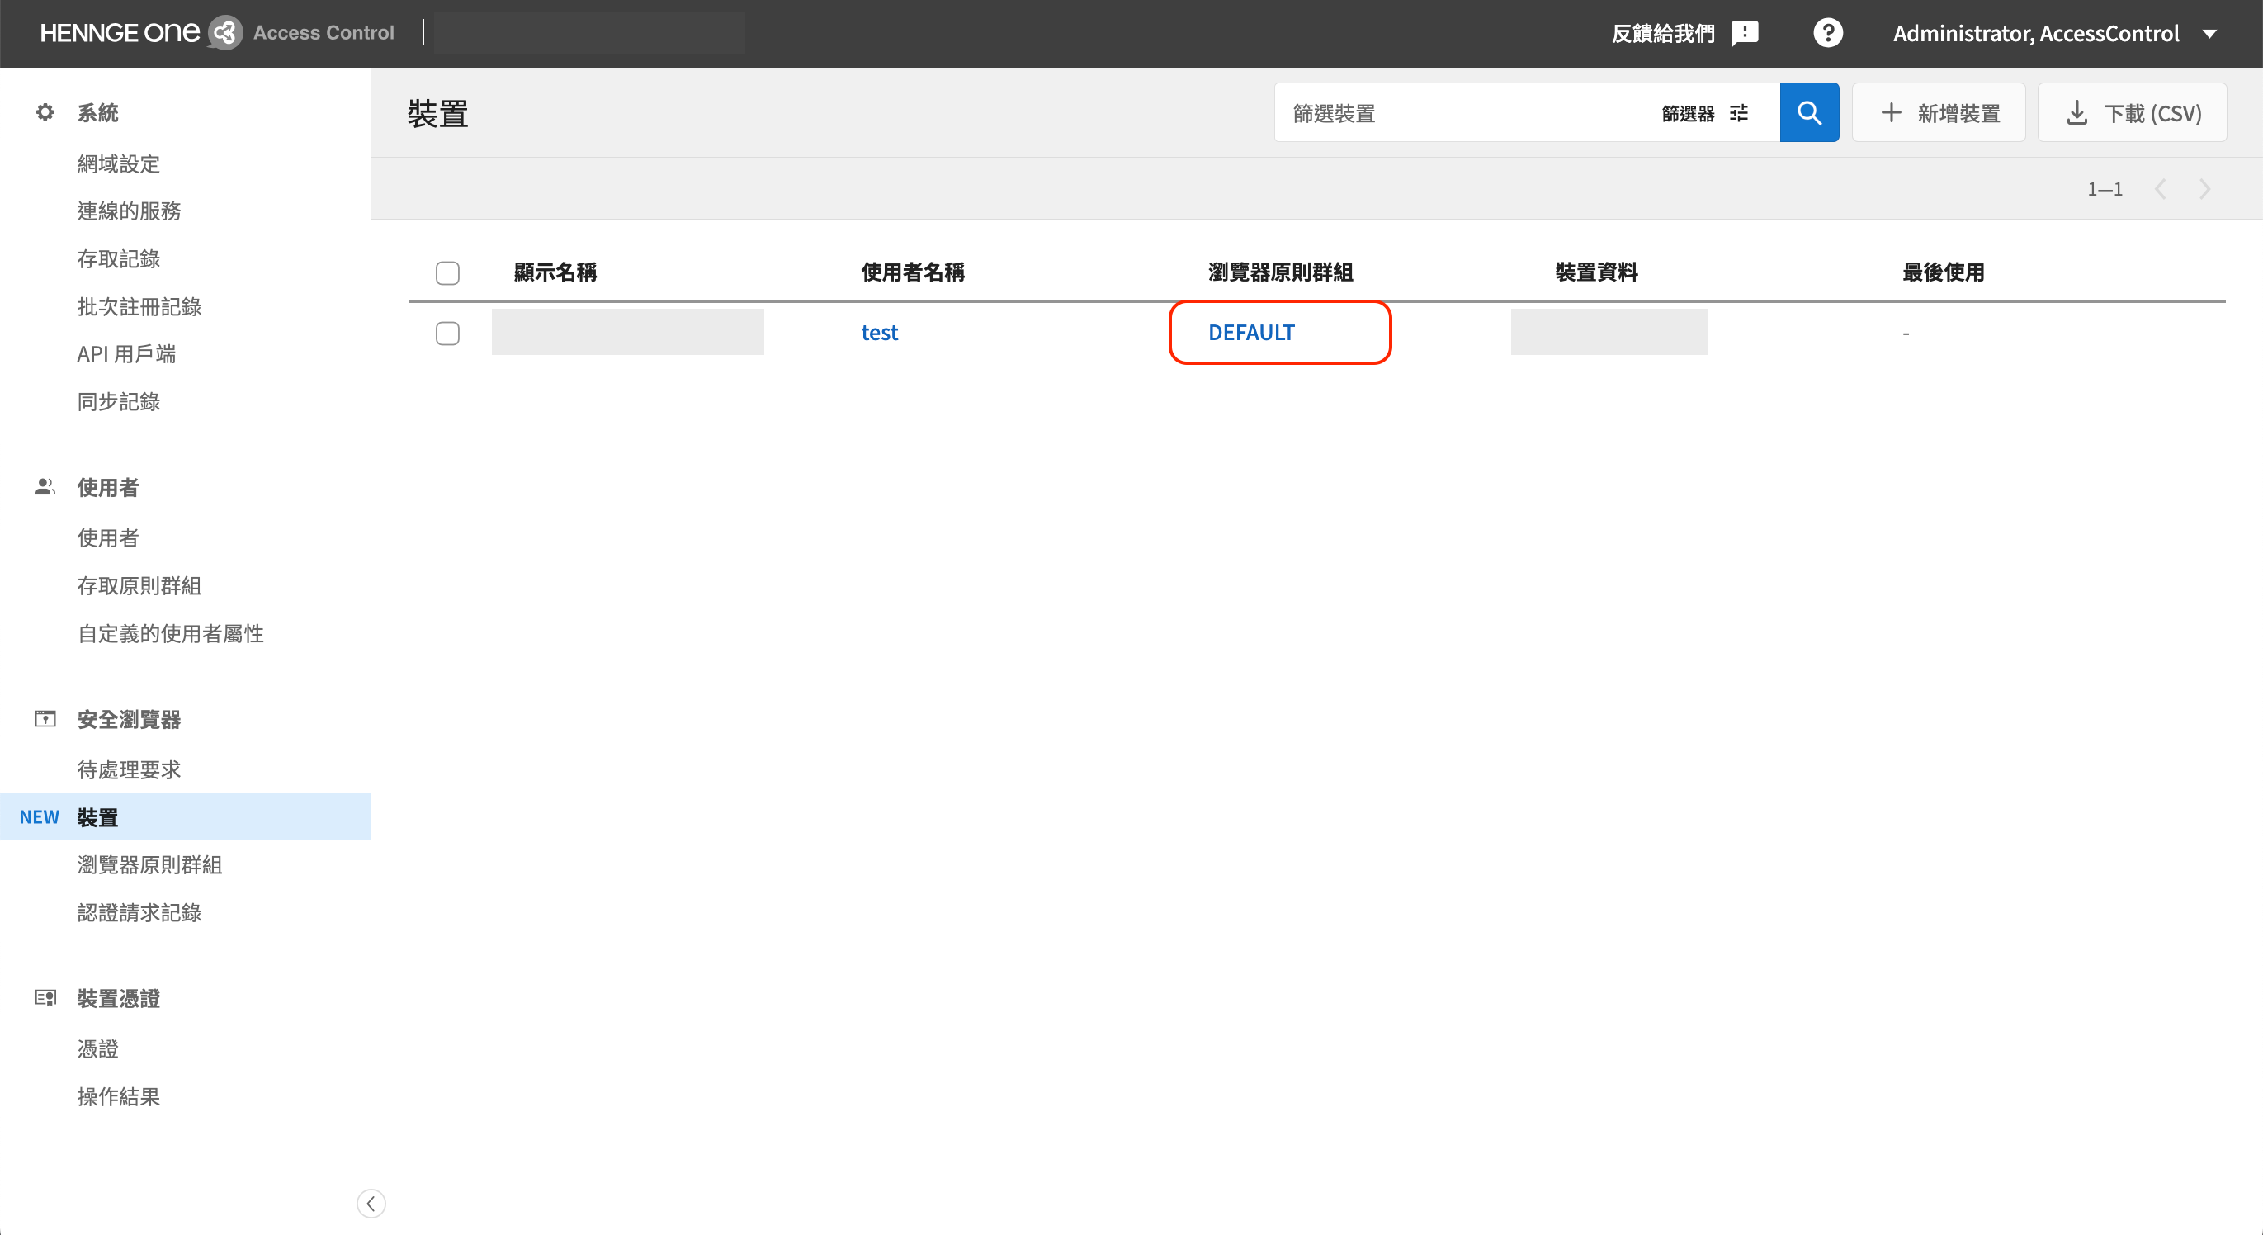The width and height of the screenshot is (2263, 1235).
Task: Click the 裝置憑證 section heading
Action: [119, 998]
